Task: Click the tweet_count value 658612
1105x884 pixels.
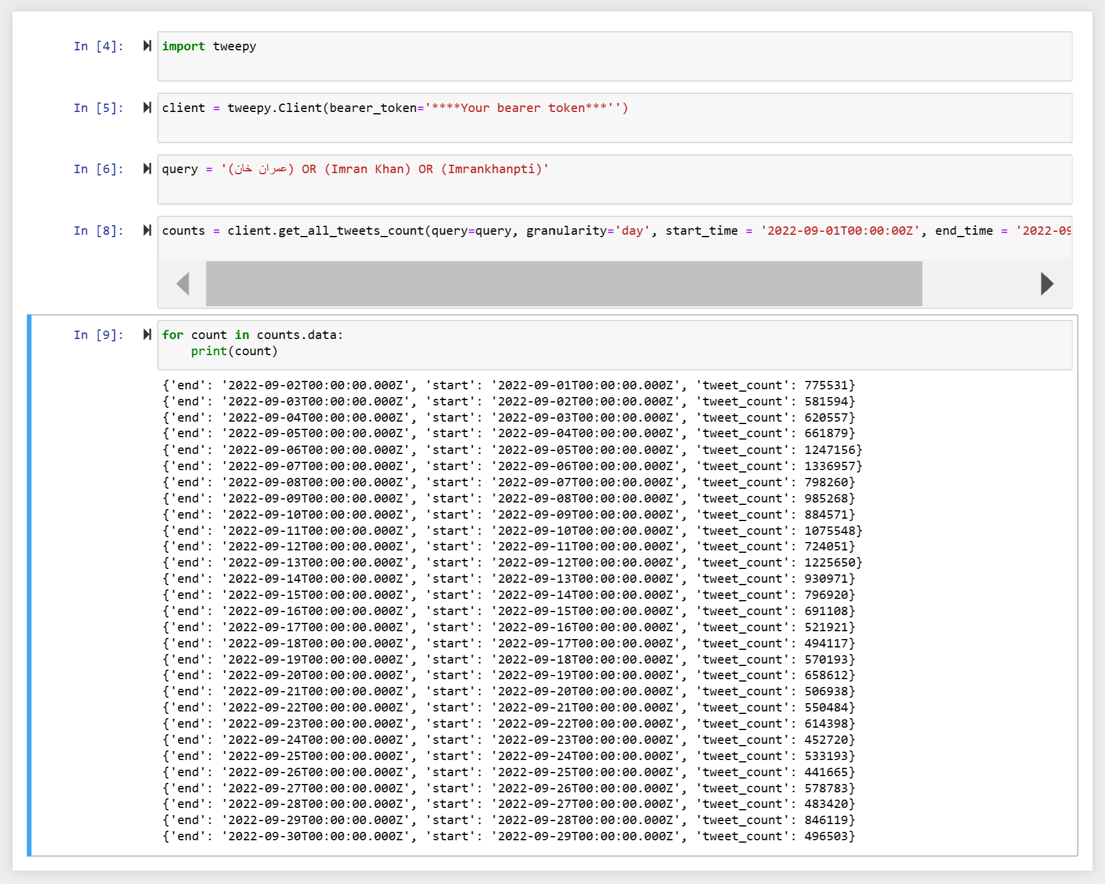Action: [826, 675]
